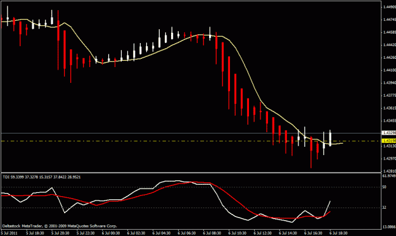396x236 pixels.
Task: Click the dotted 50 level line
Action: coord(191,187)
